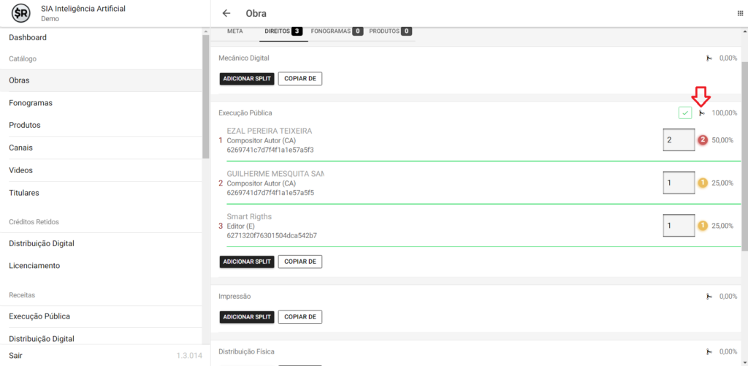Screen dimensions: 748x366
Task: Click the flag icon in Mecânico Digital
Action: tap(707, 58)
